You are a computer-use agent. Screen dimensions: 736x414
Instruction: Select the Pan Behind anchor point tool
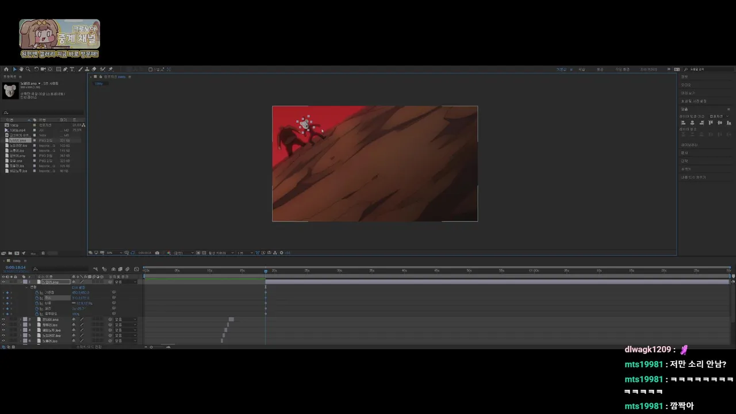coord(50,69)
